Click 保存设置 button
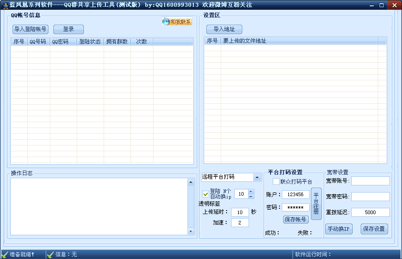The height and width of the screenshot is (259, 402). [374, 229]
